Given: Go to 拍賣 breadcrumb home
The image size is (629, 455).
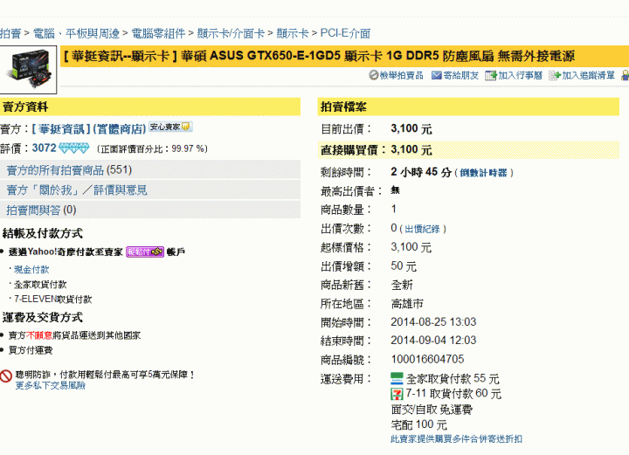Looking at the screenshot, I should 10,33.
